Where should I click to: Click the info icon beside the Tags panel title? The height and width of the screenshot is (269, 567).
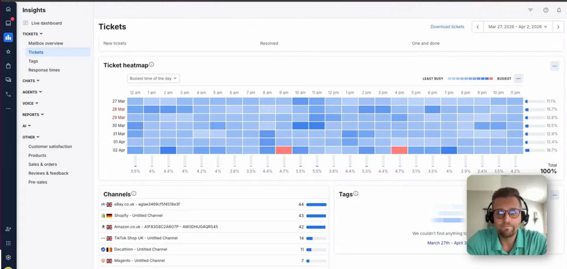tap(356, 193)
